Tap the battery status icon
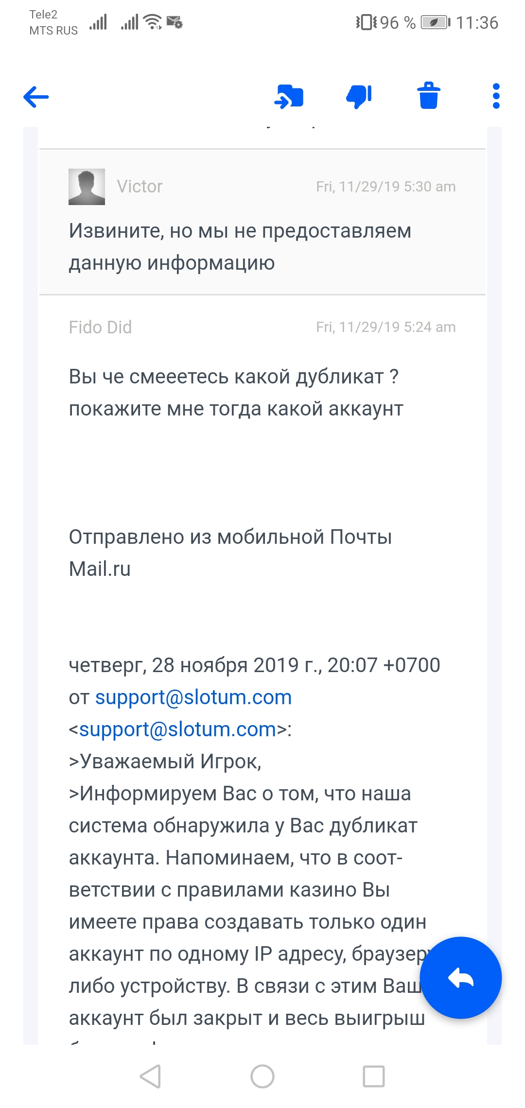This screenshot has height=1108, width=525. (x=436, y=22)
